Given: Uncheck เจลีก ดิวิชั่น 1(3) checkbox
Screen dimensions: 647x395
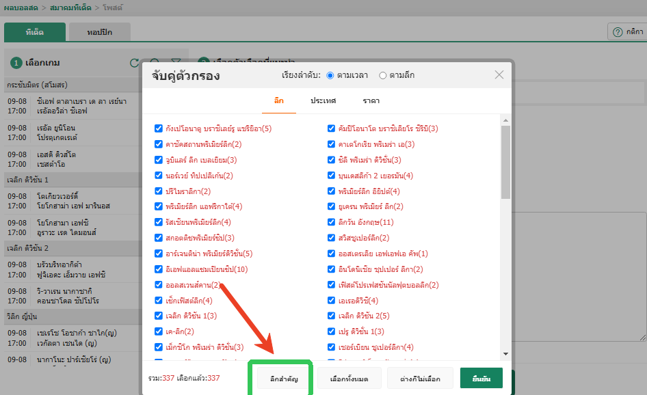Looking at the screenshot, I should tap(159, 316).
